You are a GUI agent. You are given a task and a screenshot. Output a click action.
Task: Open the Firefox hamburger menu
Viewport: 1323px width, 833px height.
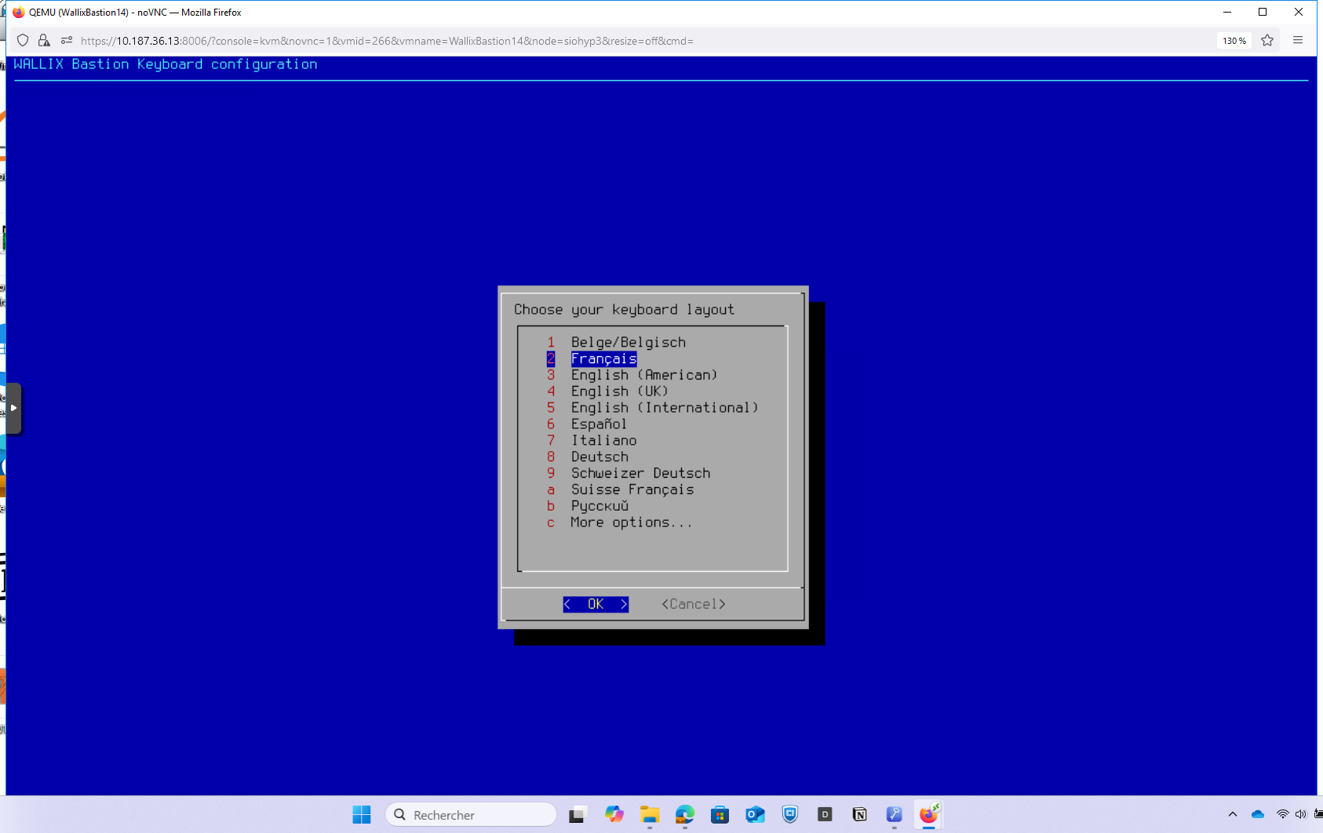pyautogui.click(x=1298, y=41)
